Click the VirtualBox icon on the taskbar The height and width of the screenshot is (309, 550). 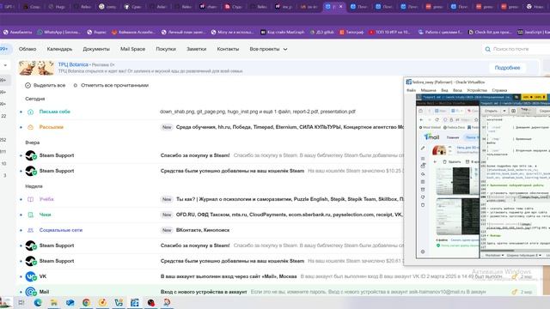point(135,302)
